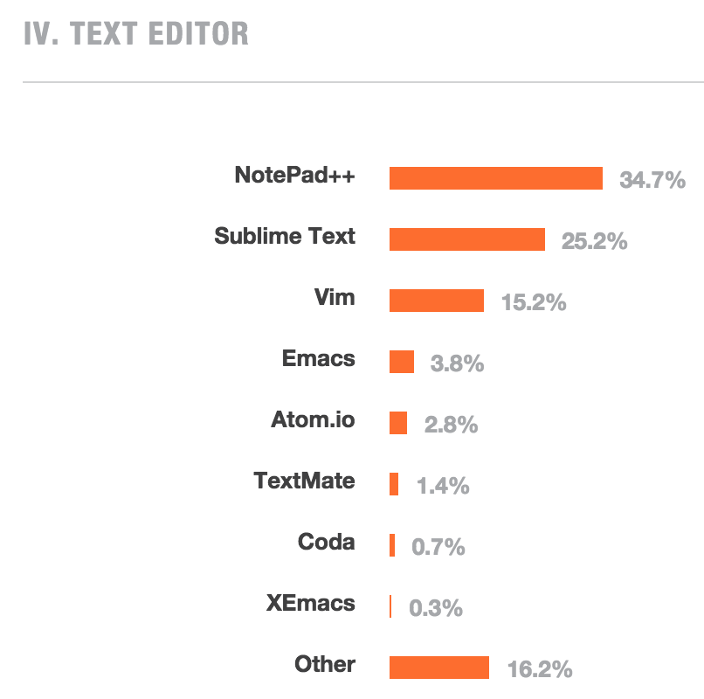704x699 pixels.
Task: Click the Coda label
Action: tap(327, 542)
